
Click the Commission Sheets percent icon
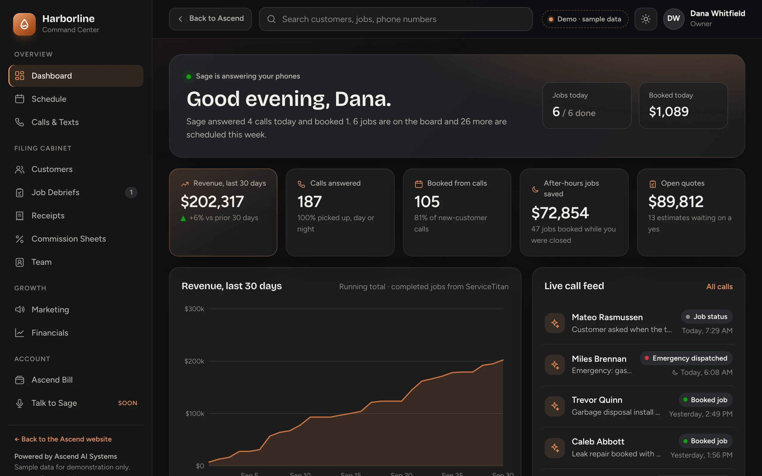[20, 239]
